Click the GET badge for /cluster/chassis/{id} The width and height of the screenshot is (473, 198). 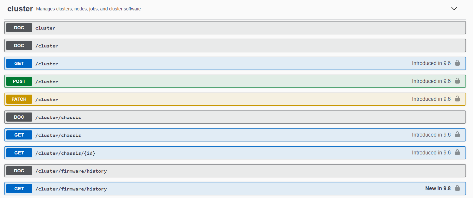click(x=19, y=153)
